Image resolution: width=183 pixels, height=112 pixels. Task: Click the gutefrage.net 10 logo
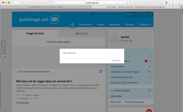coord(39,19)
